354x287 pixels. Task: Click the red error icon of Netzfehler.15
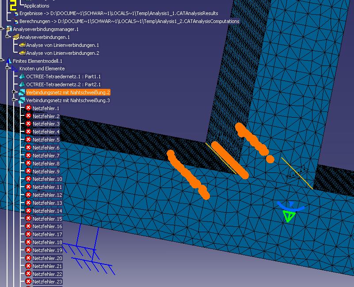[28, 218]
